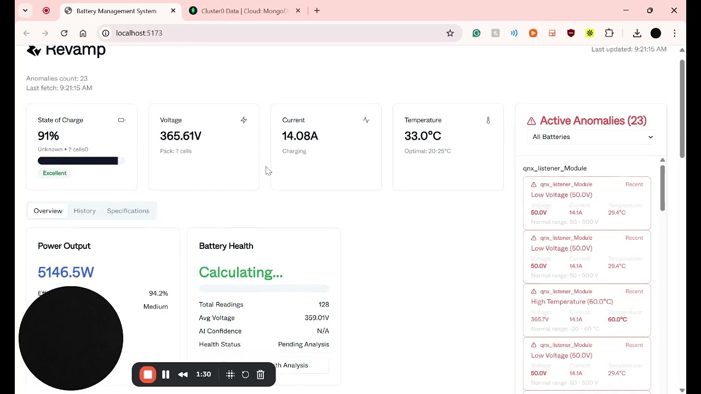
Task: Select the Battery Management System browser tab
Action: click(120, 11)
